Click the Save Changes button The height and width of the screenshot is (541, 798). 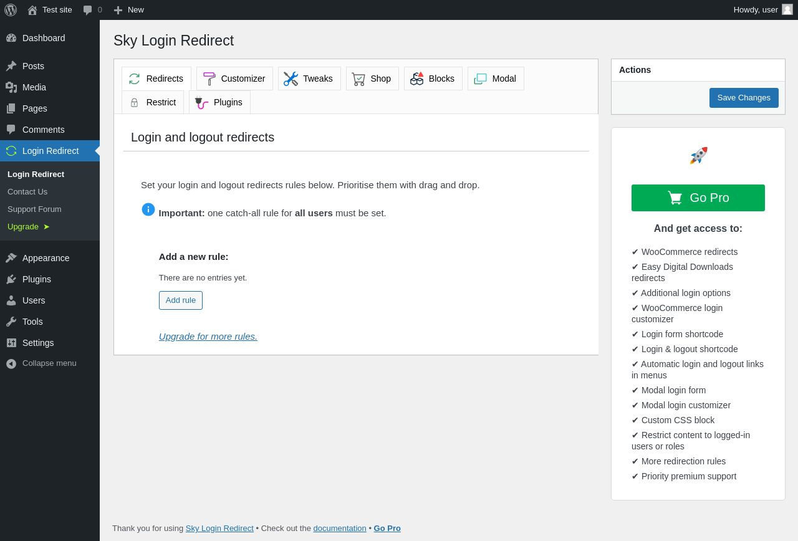744,98
